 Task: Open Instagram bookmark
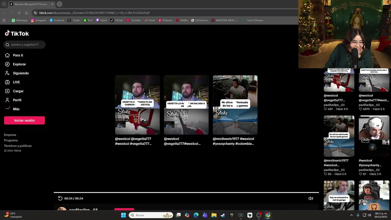click(38, 20)
